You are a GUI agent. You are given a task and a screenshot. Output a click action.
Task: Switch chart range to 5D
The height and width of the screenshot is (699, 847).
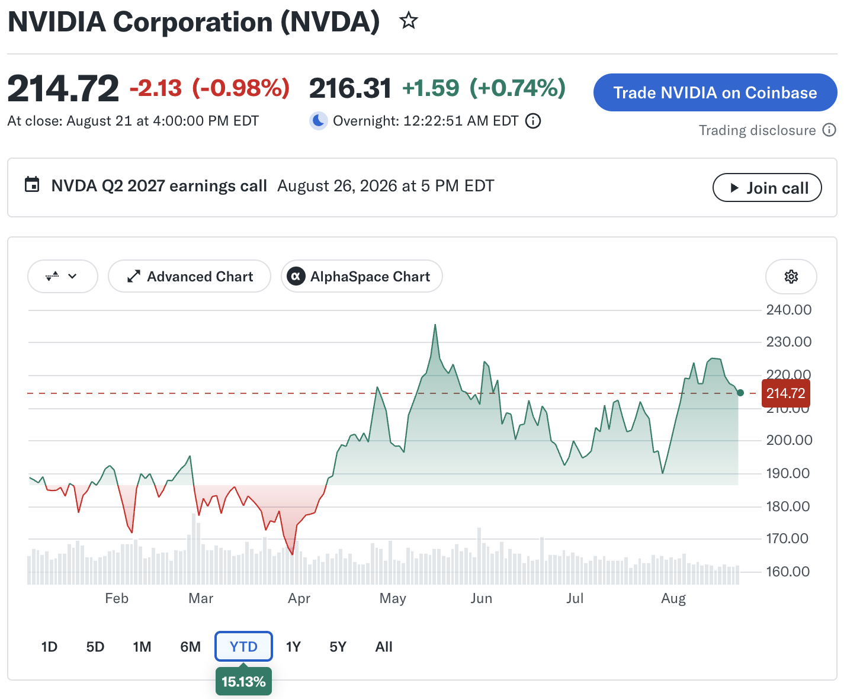pos(95,647)
